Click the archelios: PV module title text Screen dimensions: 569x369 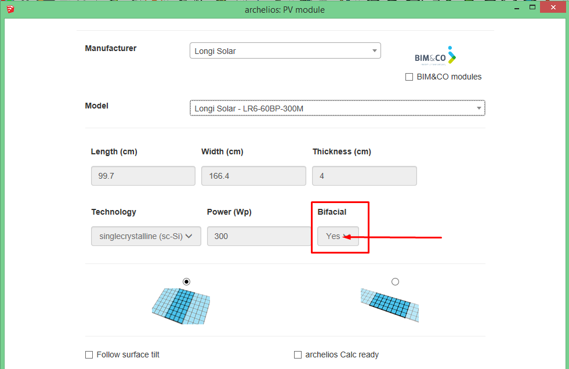tap(284, 10)
